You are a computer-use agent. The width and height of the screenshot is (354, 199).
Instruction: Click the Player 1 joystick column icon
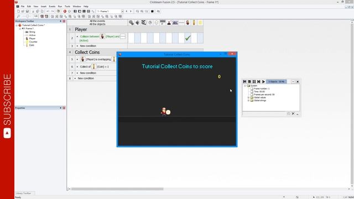[169, 22]
